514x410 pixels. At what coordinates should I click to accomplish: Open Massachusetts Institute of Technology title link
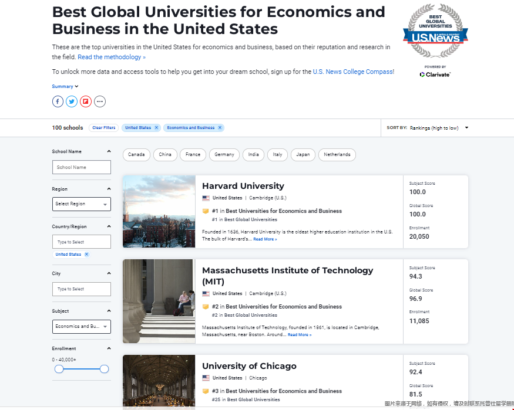pyautogui.click(x=287, y=276)
